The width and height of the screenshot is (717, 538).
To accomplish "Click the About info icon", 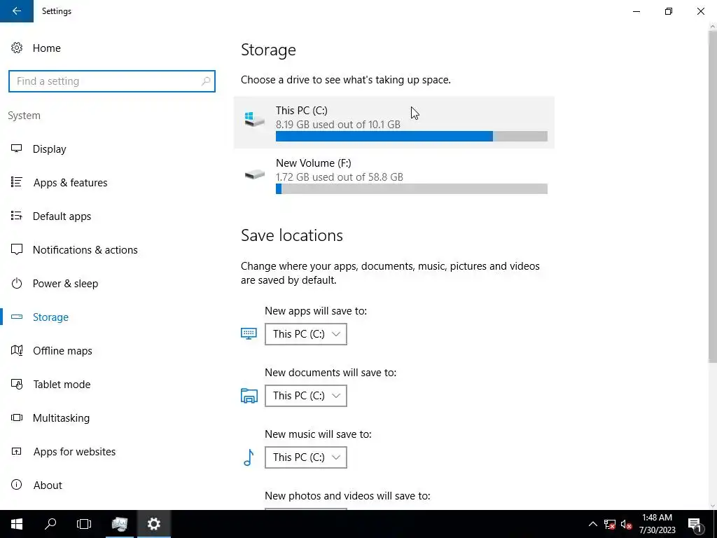I will point(17,485).
